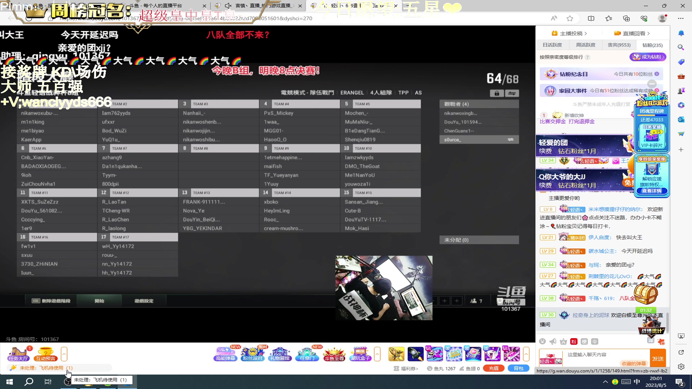Open the 互动预言 prediction icon
The height and width of the screenshot is (389, 692).
(46, 354)
